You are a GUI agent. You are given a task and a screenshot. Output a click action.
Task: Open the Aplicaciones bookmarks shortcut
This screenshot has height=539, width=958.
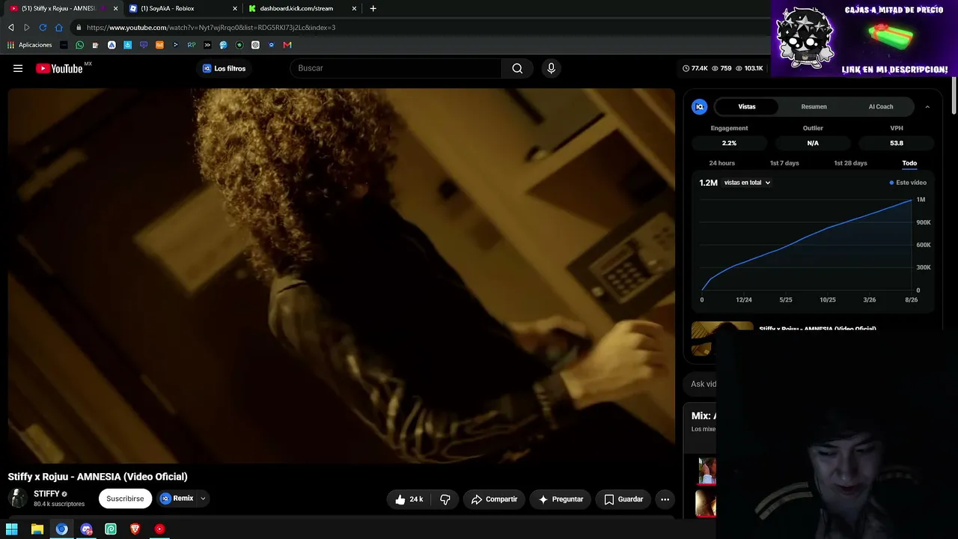pos(30,45)
